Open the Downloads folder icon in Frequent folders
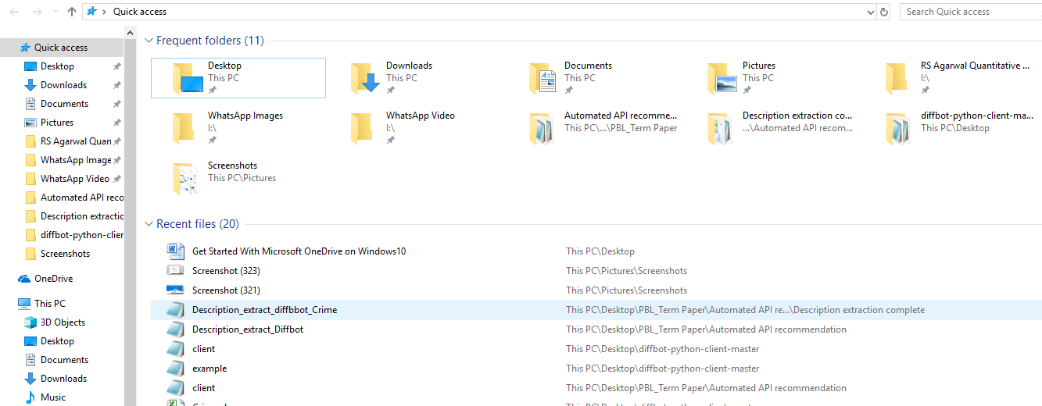1042x406 pixels. coord(363,77)
